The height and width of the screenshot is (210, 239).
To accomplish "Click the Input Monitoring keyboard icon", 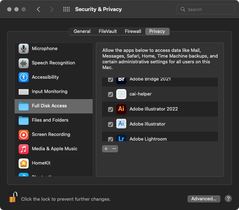I will coord(24,92).
